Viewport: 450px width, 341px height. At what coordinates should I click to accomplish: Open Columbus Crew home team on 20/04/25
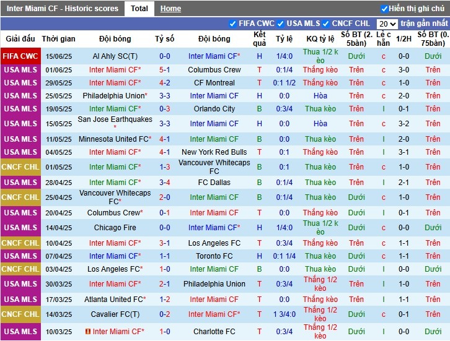tap(115, 213)
